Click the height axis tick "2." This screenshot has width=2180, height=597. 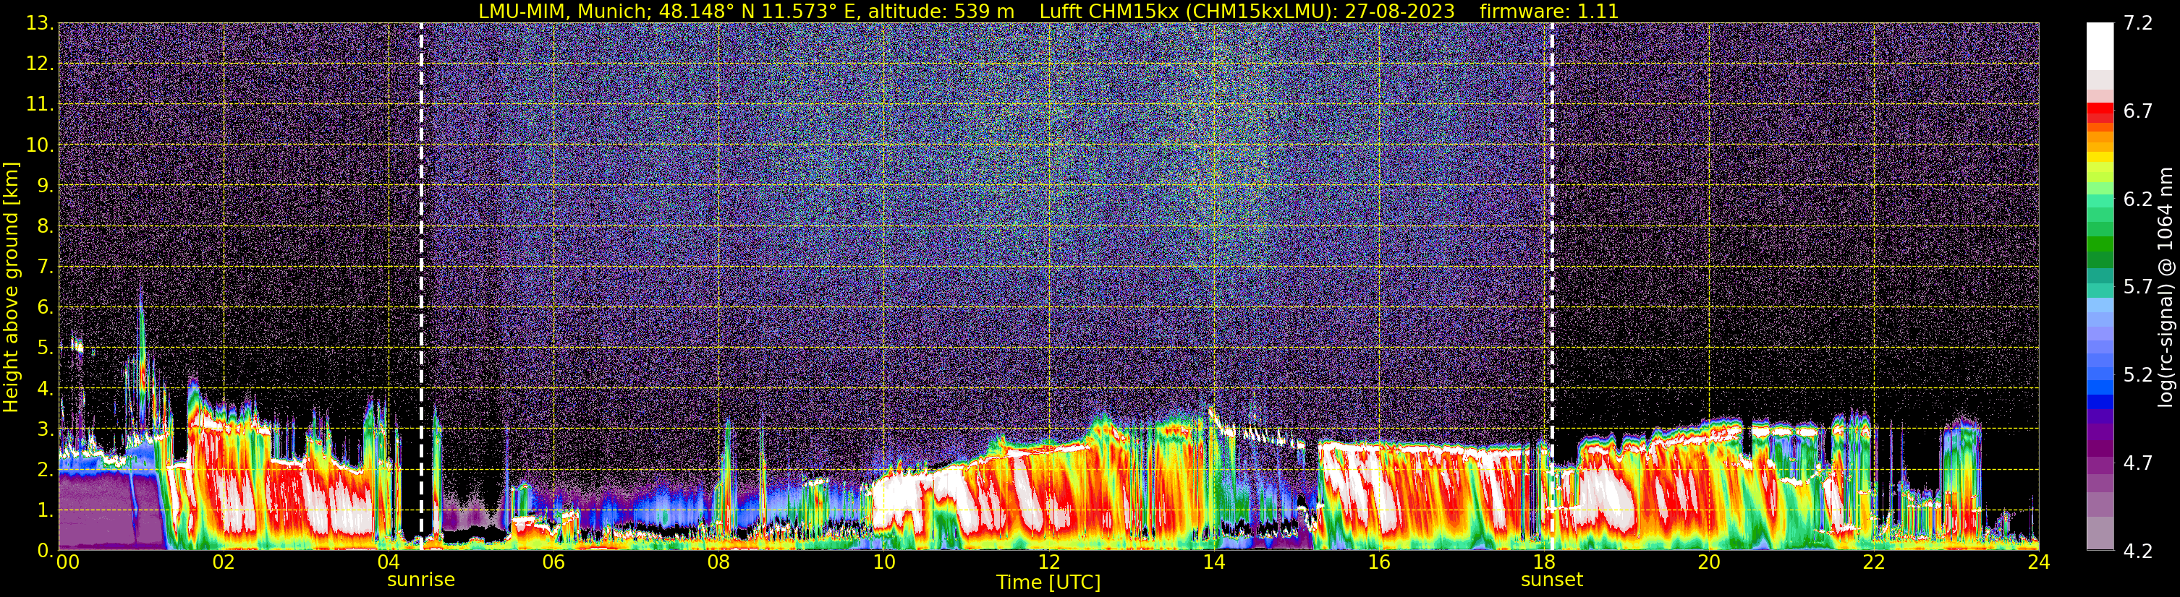click(x=46, y=471)
